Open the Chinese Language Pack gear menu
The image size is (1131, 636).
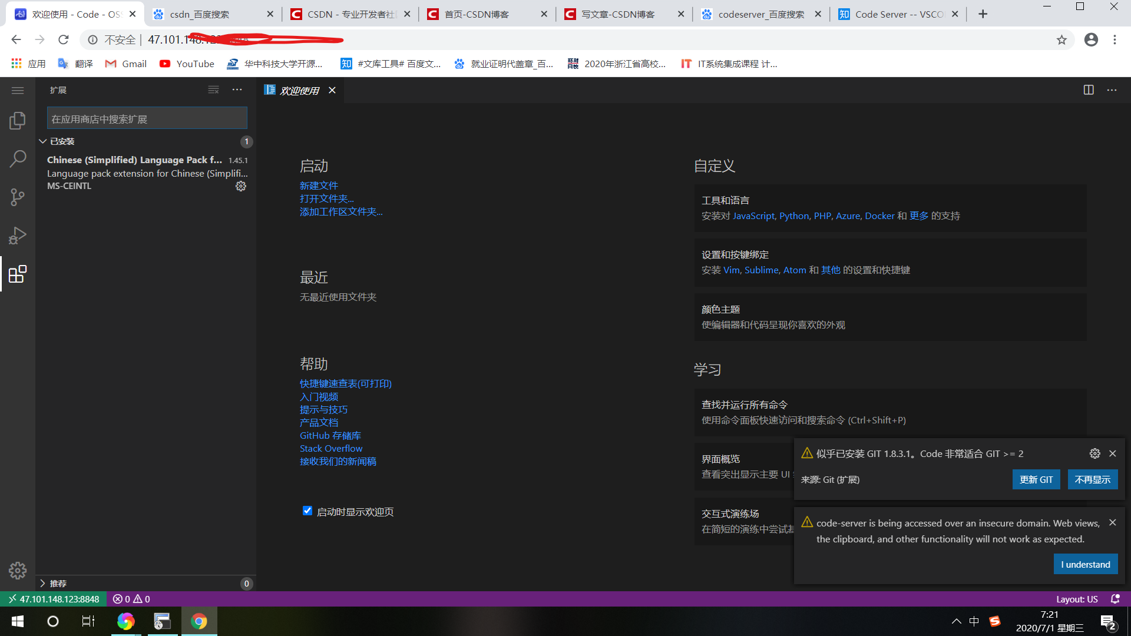(241, 186)
